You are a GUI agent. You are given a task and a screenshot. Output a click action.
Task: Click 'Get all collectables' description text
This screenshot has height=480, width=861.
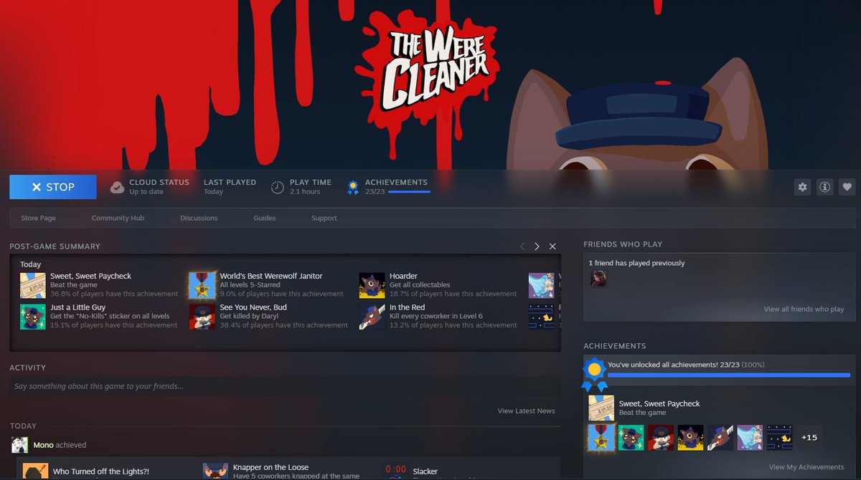(420, 284)
